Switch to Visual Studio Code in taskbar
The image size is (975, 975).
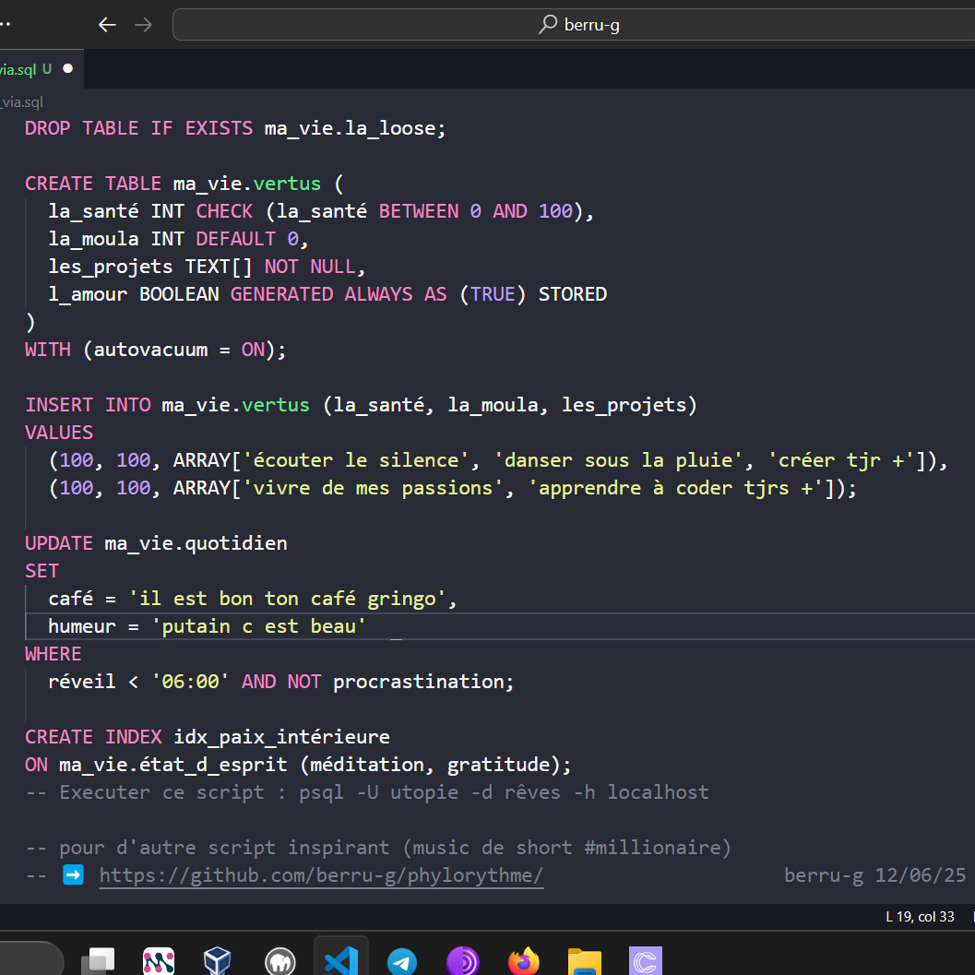point(341,961)
